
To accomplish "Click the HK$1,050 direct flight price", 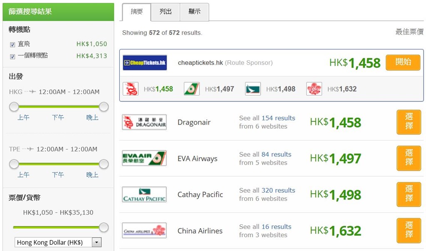I will tap(92, 44).
